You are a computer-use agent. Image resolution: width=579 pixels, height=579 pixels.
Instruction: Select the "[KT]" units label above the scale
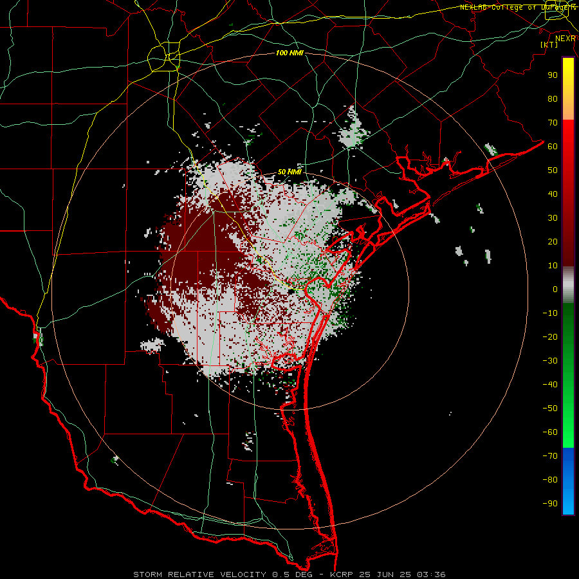click(549, 44)
